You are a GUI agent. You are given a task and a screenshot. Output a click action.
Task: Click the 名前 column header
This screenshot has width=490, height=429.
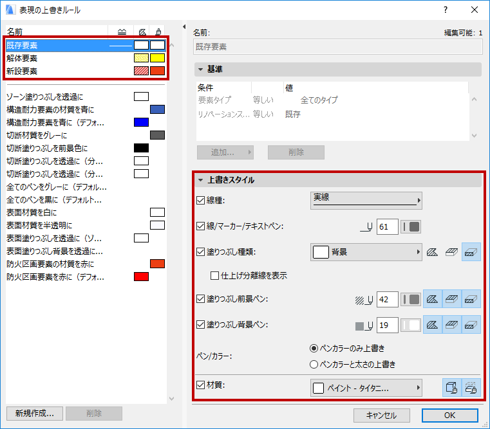pos(57,32)
